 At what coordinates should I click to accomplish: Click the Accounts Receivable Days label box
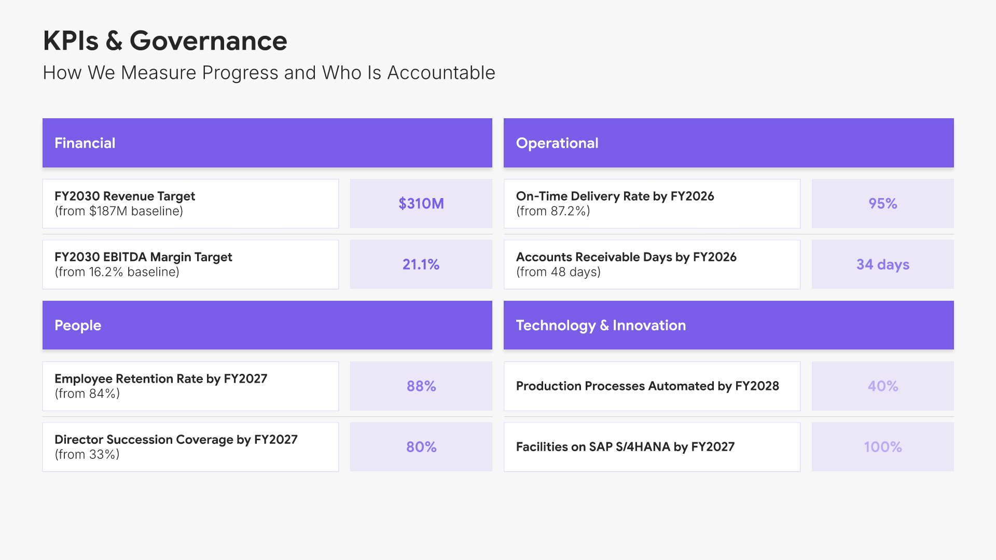click(x=652, y=264)
